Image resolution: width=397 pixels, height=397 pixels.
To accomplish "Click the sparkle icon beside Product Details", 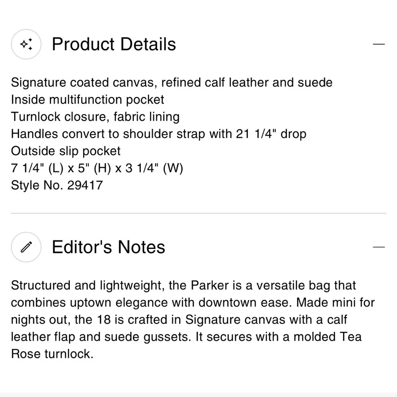I will coord(26,44).
